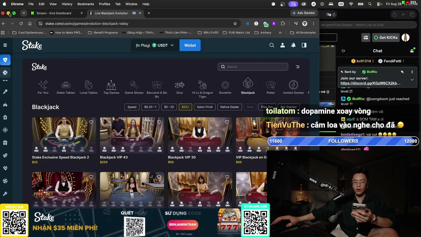Viewport: 421px width, 237px height.
Task: Toggle the $25+ stake filter
Action: click(186, 107)
